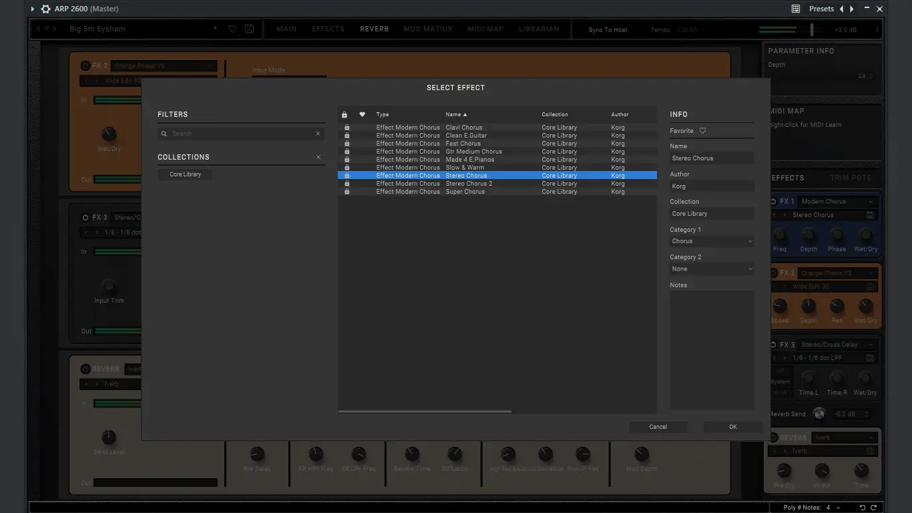Click the lock icon on Slow & Warm row
The height and width of the screenshot is (513, 912).
347,168
